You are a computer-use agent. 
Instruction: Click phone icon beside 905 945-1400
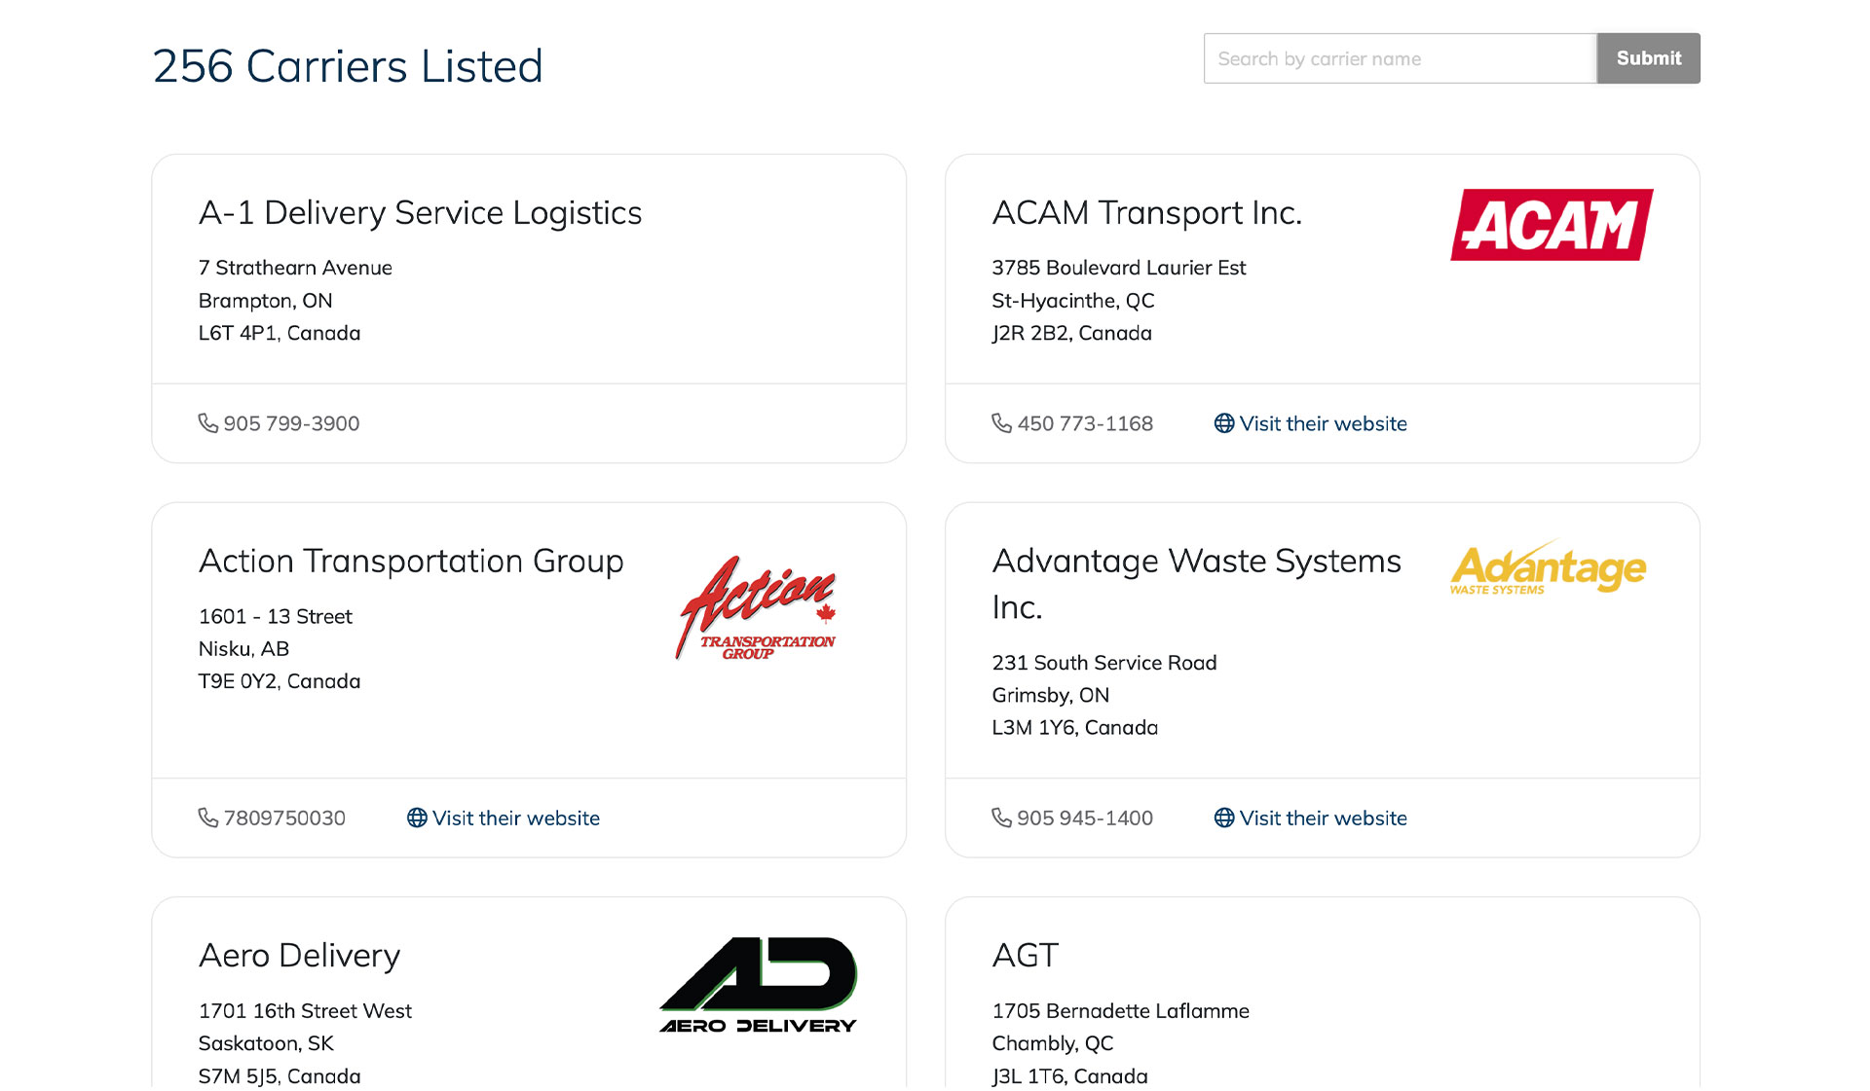tap(1001, 818)
